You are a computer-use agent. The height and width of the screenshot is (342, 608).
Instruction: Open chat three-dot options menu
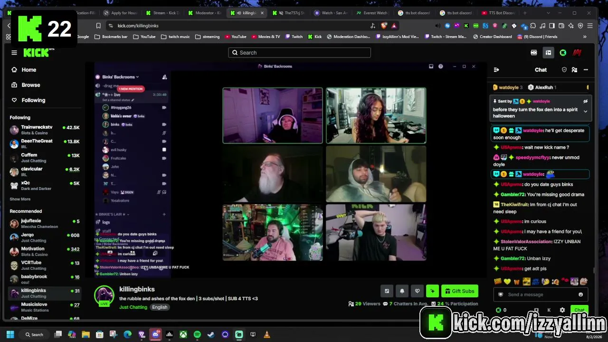586,70
